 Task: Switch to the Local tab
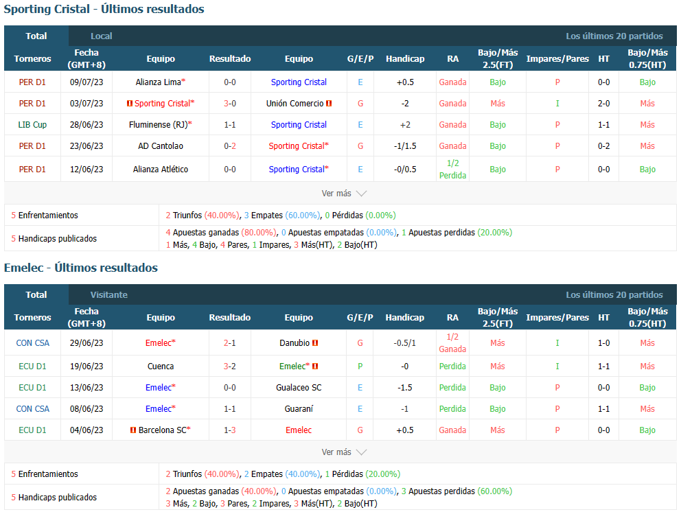click(101, 36)
